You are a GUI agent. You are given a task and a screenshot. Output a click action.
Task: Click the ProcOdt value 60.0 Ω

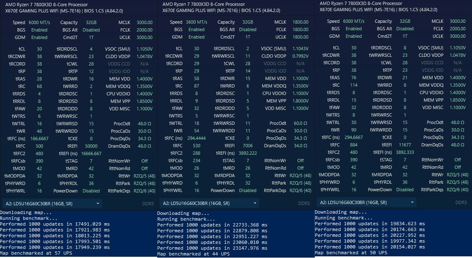(x=300, y=124)
